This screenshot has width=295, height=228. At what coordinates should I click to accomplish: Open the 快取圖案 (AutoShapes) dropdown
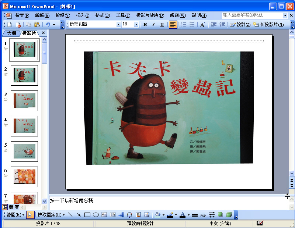tap(51, 214)
